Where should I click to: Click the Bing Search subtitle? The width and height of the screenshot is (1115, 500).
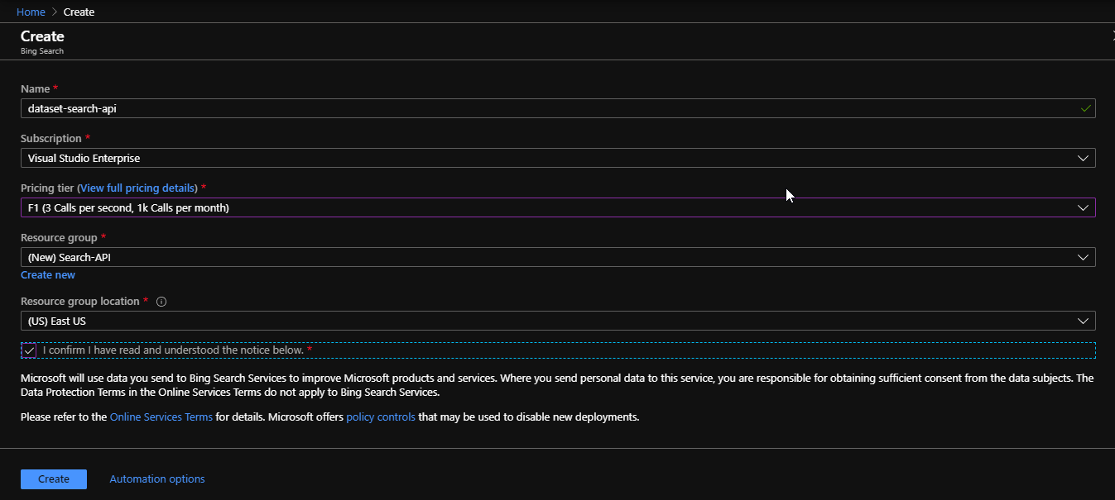coord(42,51)
